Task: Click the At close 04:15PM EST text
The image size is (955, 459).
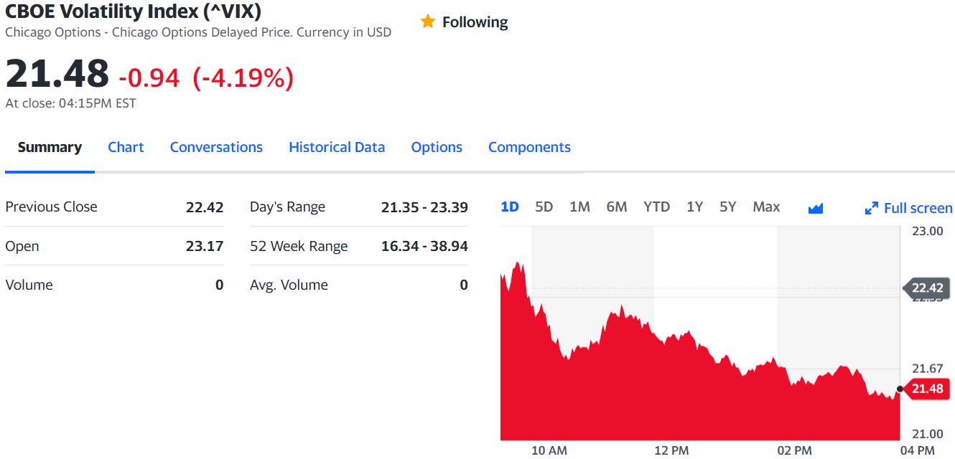Action: click(x=70, y=103)
